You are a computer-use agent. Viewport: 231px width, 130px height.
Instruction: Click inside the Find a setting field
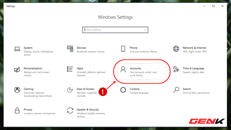pos(115,30)
